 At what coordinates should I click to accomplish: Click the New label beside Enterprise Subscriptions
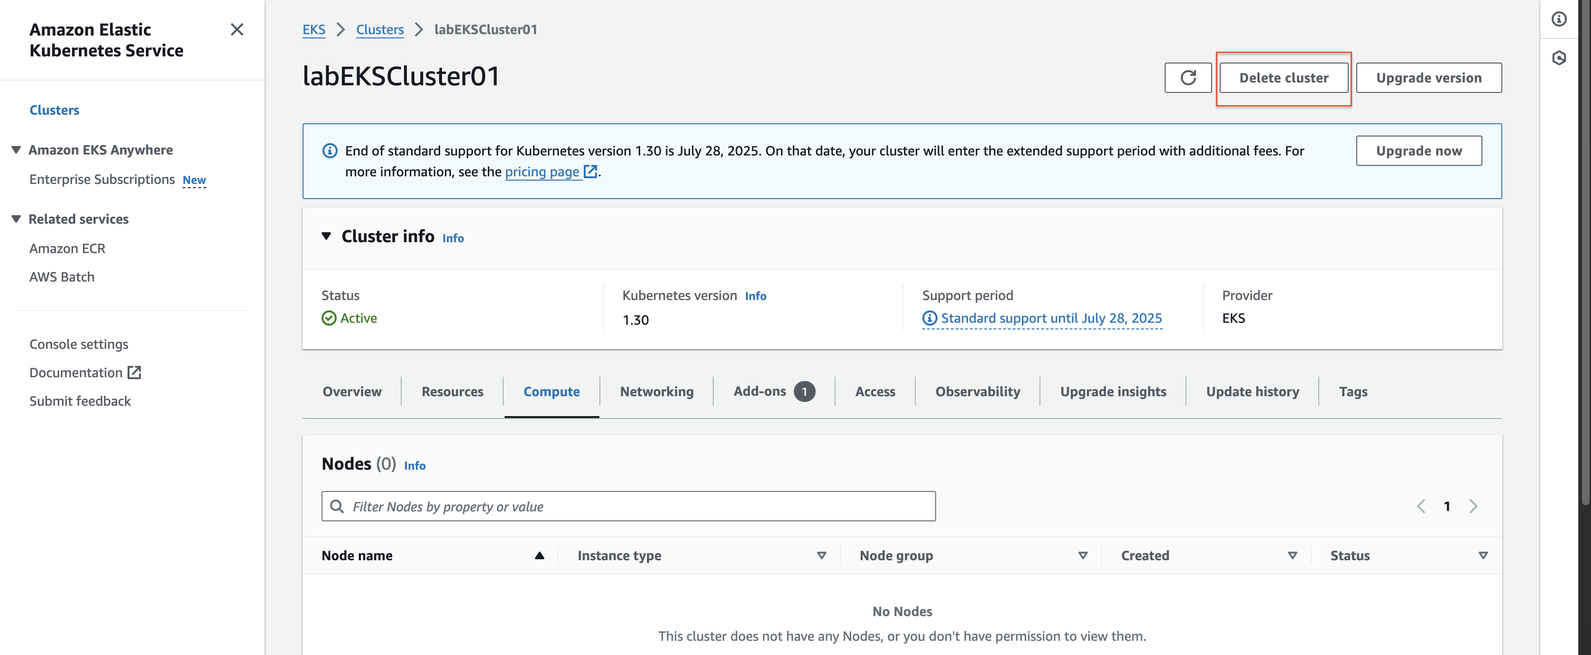click(194, 180)
